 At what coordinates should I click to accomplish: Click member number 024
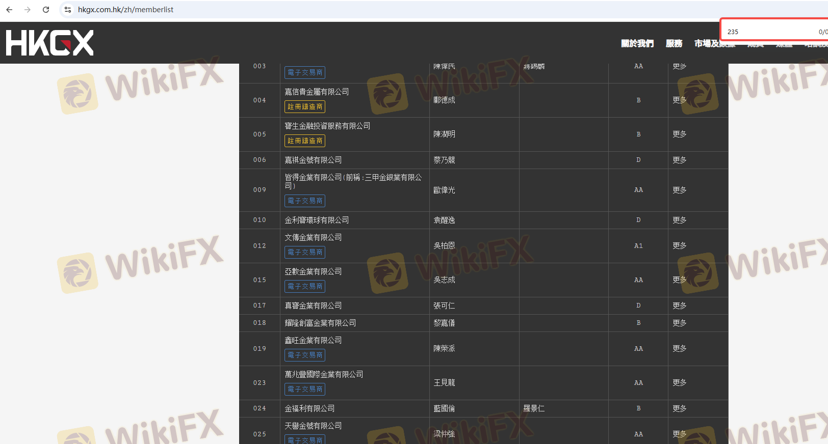coord(260,408)
